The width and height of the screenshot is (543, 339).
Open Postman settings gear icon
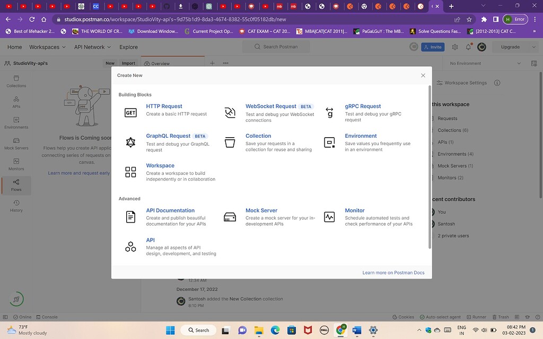454,47
